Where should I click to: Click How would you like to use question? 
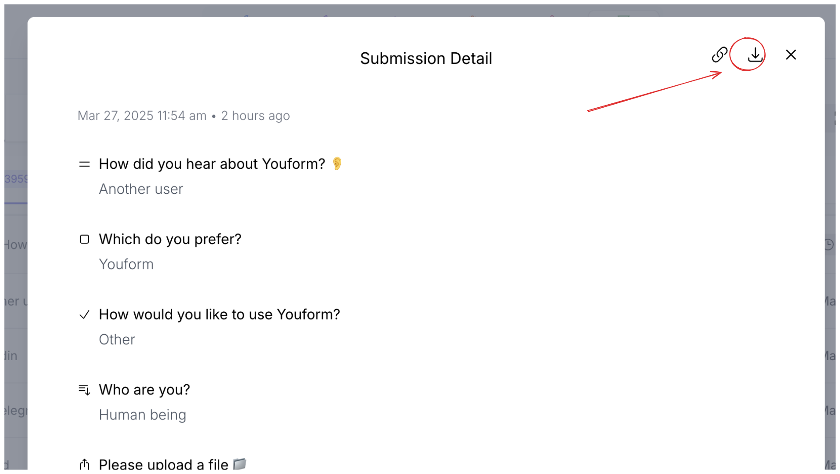[219, 314]
